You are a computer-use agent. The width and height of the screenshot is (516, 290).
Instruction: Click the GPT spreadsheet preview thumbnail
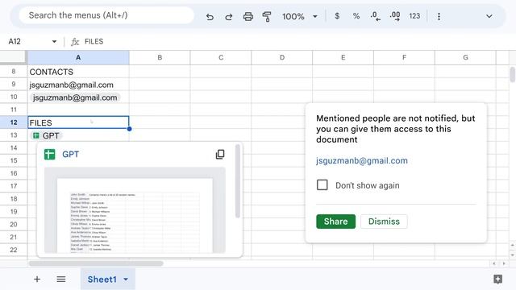pos(135,210)
